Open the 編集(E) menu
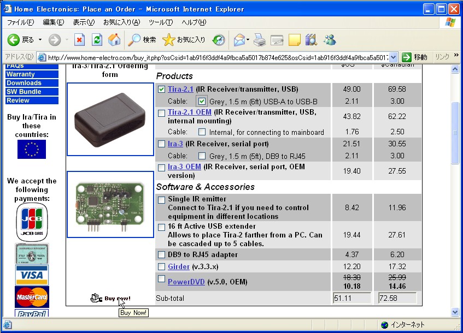Screen dimensions: 463x333 coord(54,22)
